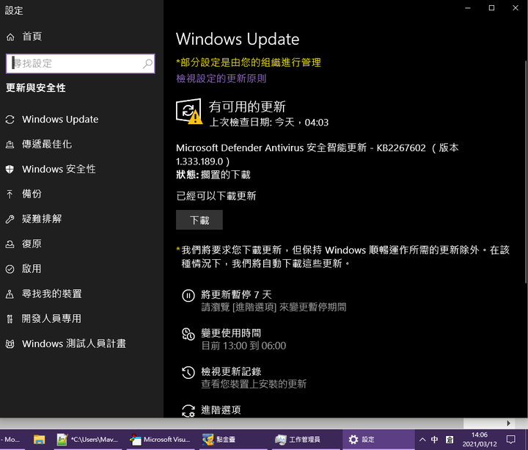Click the 更新與安全性 section heading
This screenshot has width=528, height=450.
36,87
